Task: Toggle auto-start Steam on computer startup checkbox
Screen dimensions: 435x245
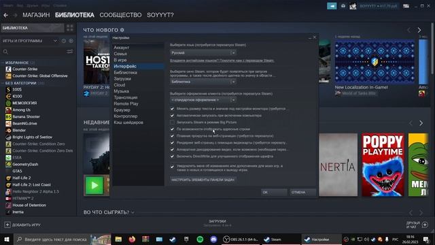Action: (172, 115)
